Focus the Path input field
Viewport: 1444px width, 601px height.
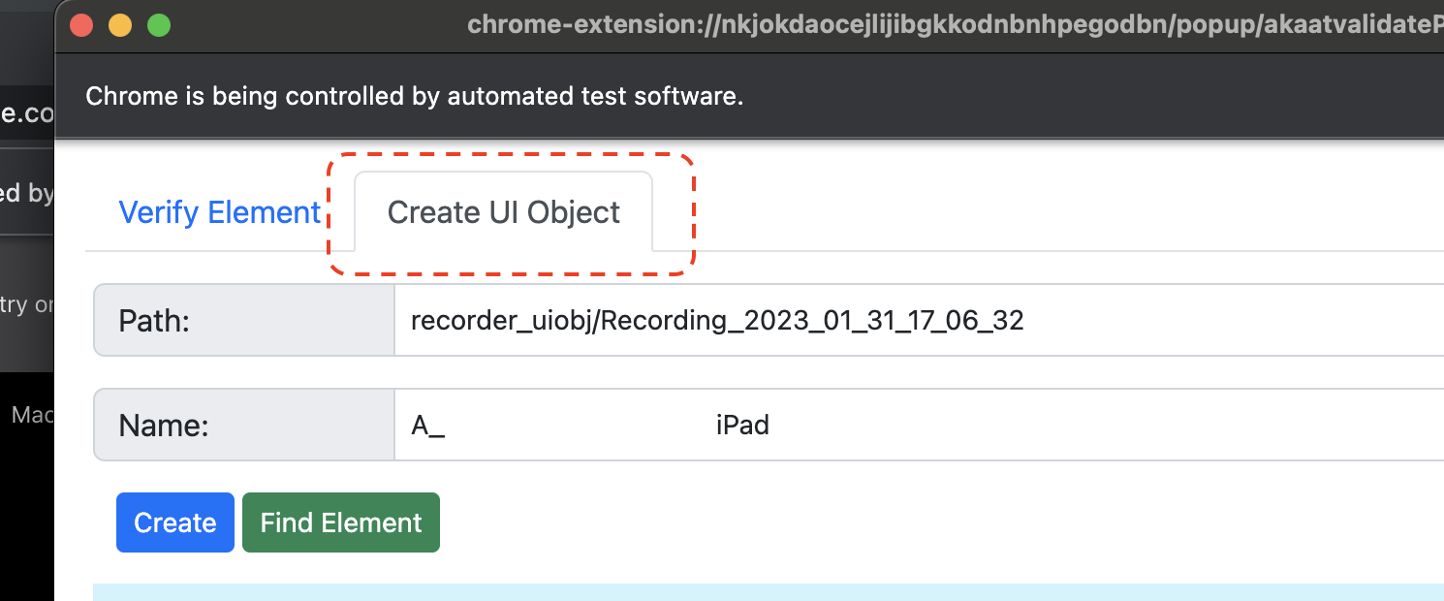919,320
